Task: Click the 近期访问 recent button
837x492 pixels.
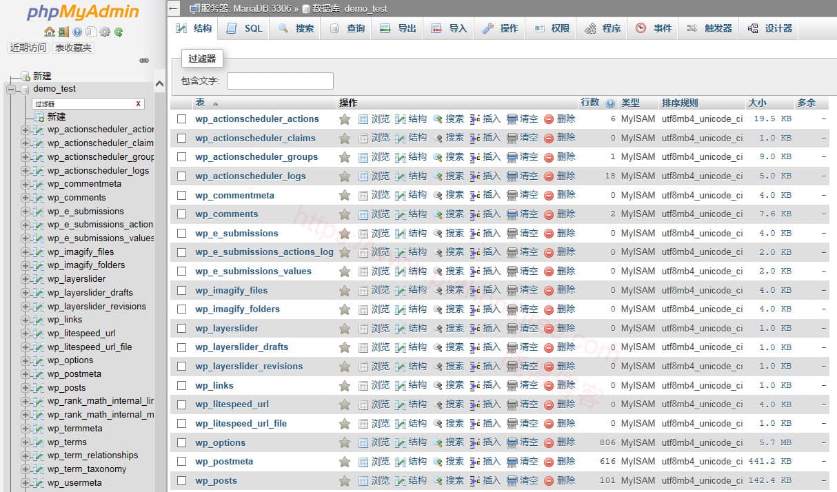Action: [x=28, y=48]
